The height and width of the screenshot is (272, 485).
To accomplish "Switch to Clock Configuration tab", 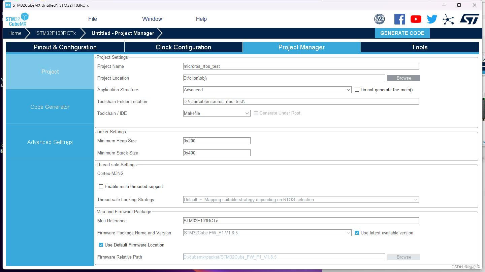I will (184, 47).
